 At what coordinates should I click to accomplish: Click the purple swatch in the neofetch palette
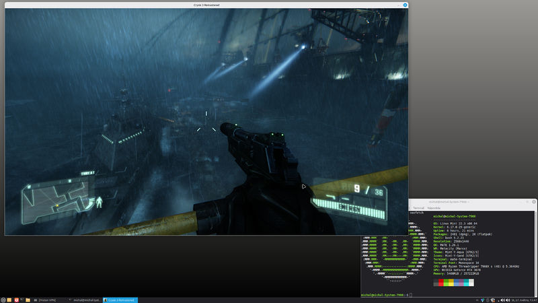[x=461, y=282]
